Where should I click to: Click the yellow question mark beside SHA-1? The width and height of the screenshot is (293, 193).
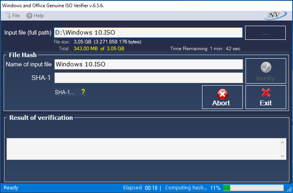pyautogui.click(x=83, y=92)
